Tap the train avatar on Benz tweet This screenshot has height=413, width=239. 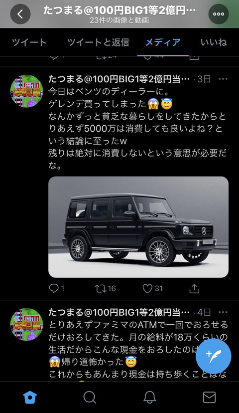click(26, 91)
